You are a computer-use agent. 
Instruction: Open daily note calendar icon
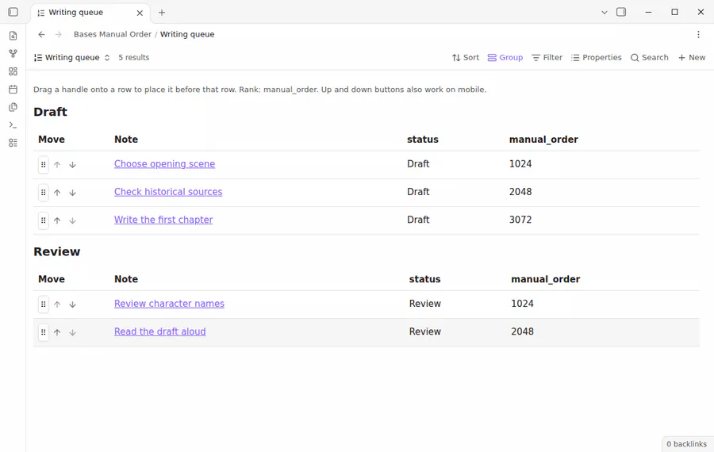tap(13, 90)
